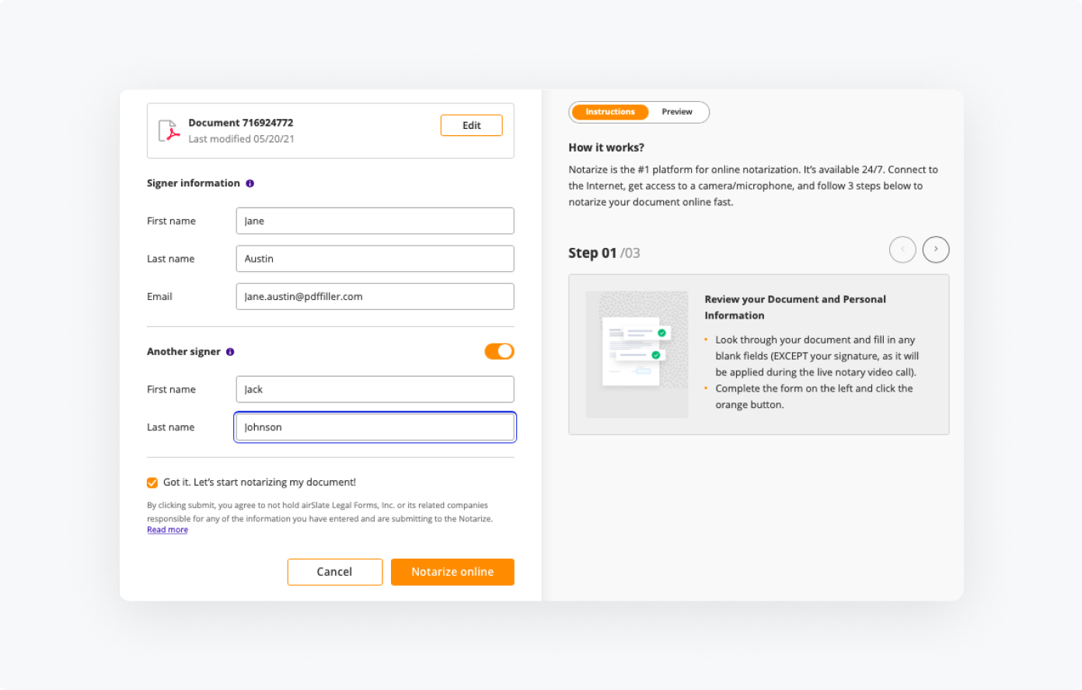Click info icon beside Signer information
1082x690 pixels.
250,183
